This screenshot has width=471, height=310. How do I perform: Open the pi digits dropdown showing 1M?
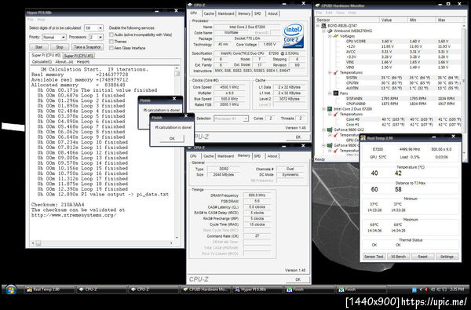click(100, 28)
